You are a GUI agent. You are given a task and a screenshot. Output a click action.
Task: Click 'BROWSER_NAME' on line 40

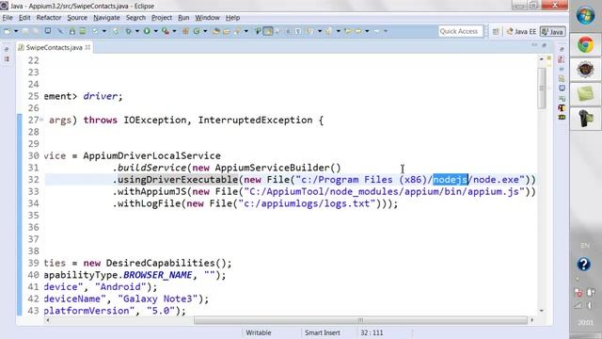(157, 275)
